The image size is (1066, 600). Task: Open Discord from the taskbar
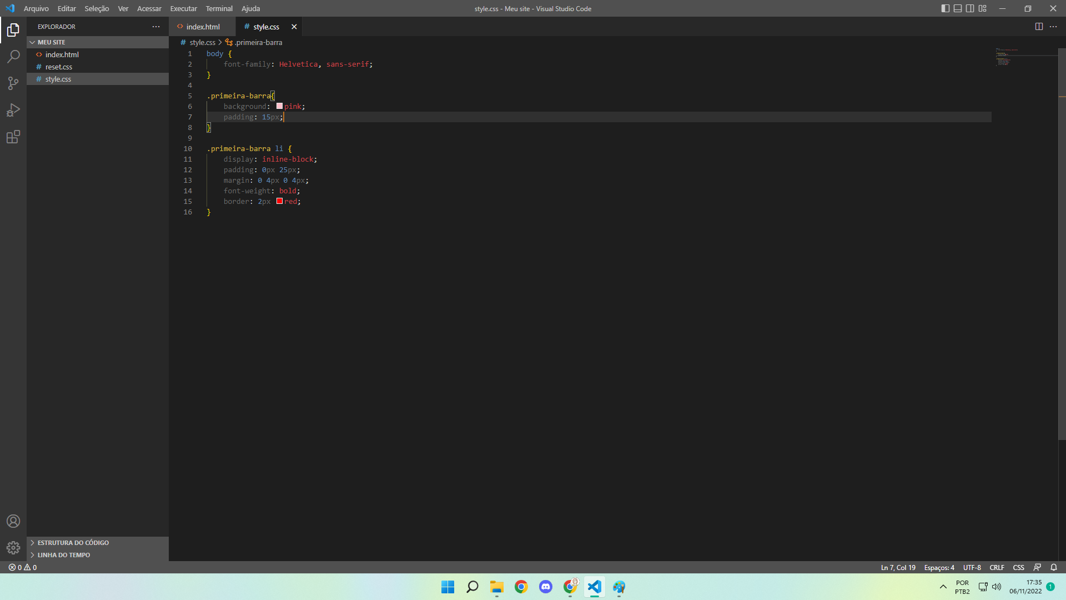[x=545, y=587]
